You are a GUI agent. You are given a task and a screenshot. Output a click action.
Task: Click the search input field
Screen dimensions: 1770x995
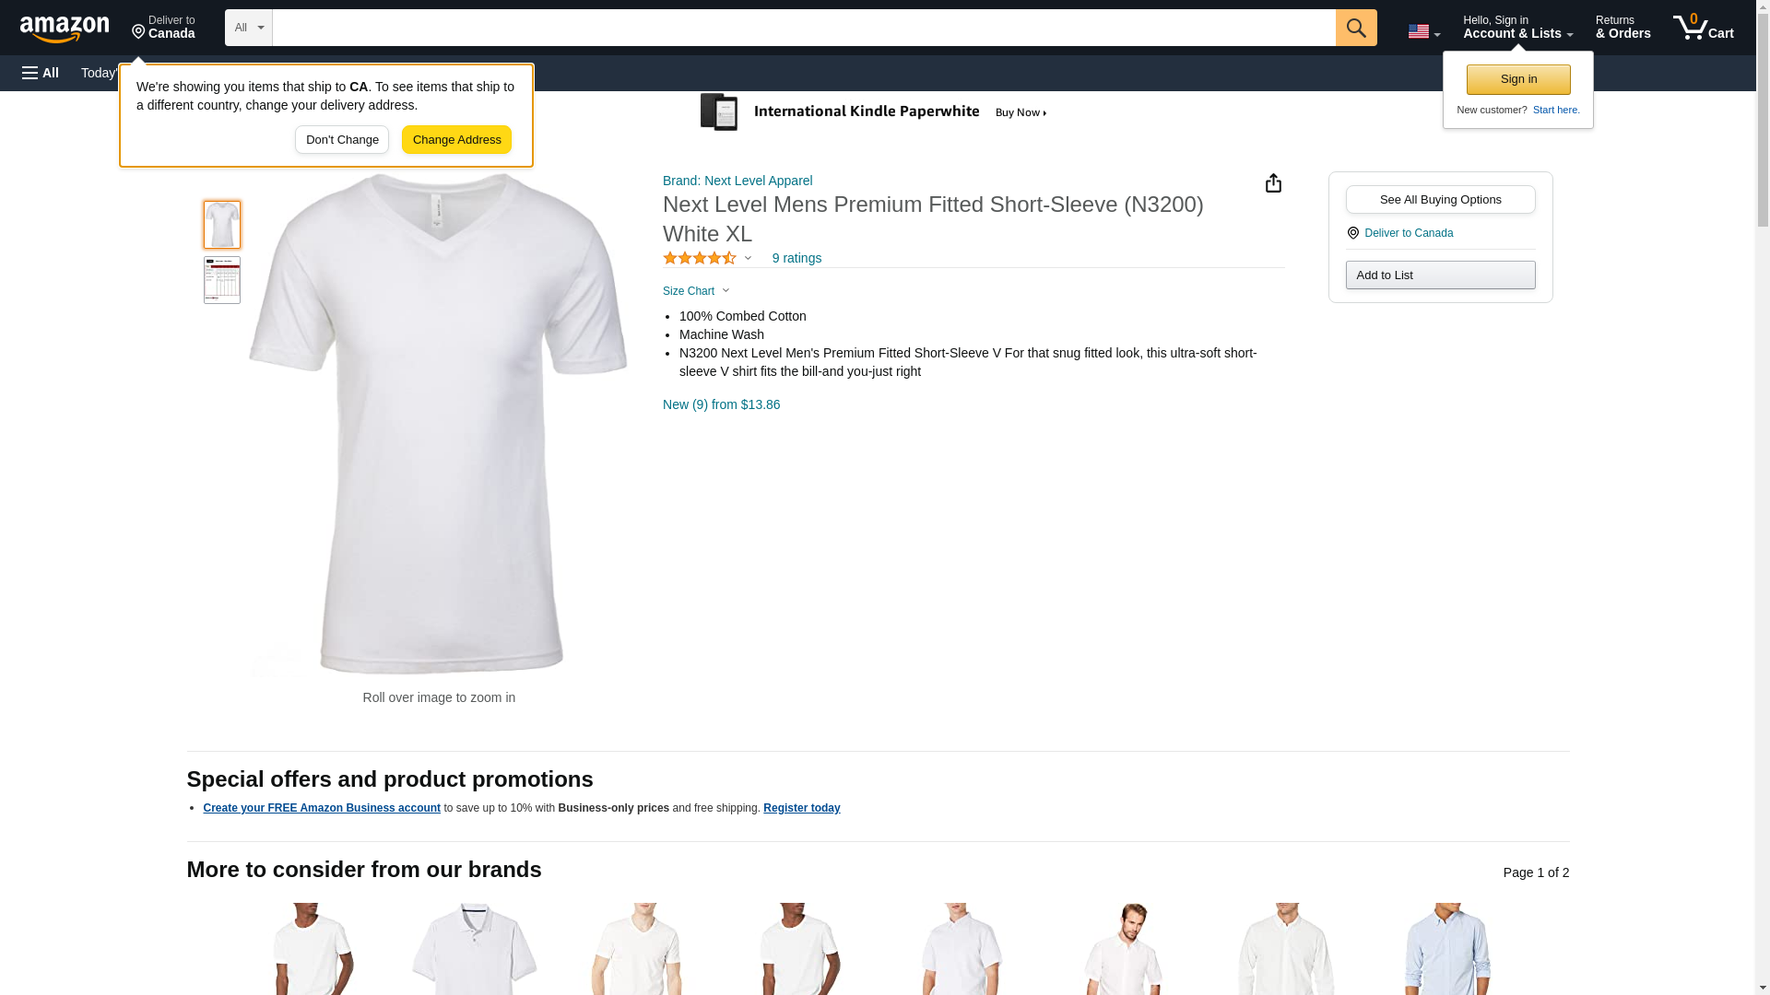click(804, 28)
